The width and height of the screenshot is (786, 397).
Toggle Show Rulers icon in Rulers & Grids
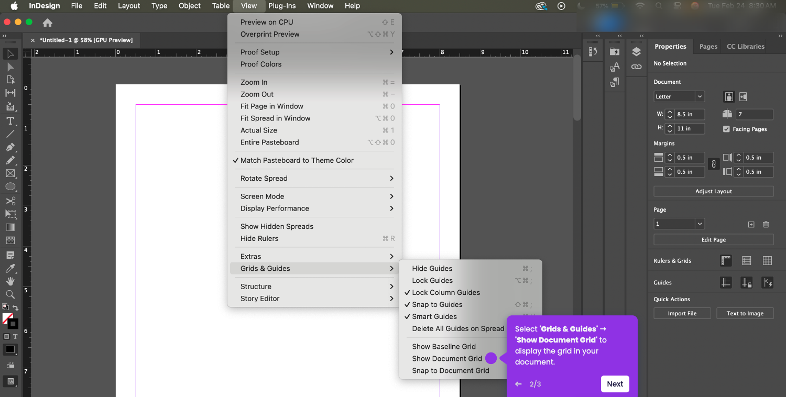click(726, 260)
